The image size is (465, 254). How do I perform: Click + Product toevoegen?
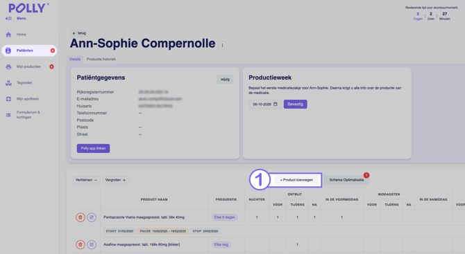296,180
